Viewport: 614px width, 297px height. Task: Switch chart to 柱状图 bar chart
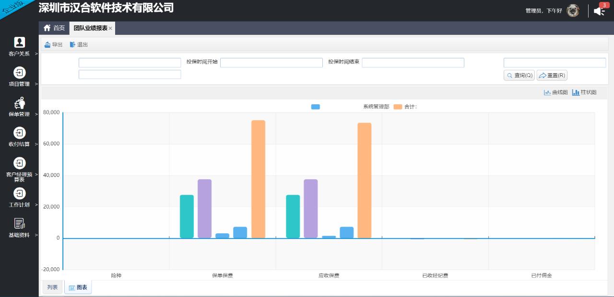(x=584, y=92)
